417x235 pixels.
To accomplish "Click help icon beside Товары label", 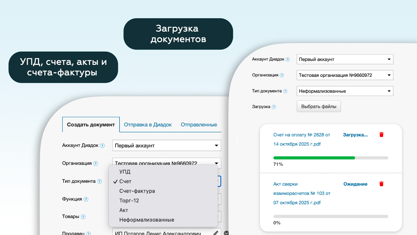I will (x=83, y=217).
